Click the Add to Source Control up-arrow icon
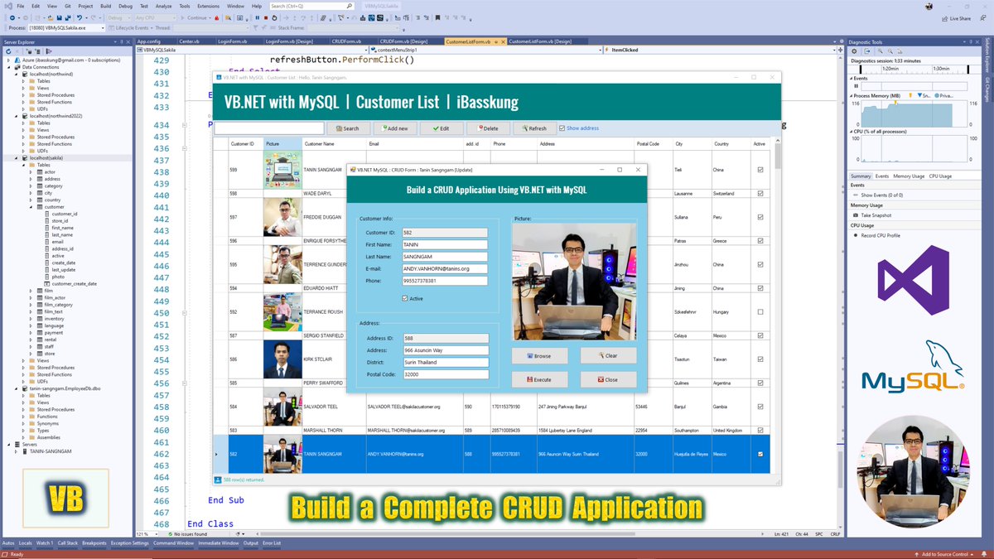 pyautogui.click(x=915, y=553)
